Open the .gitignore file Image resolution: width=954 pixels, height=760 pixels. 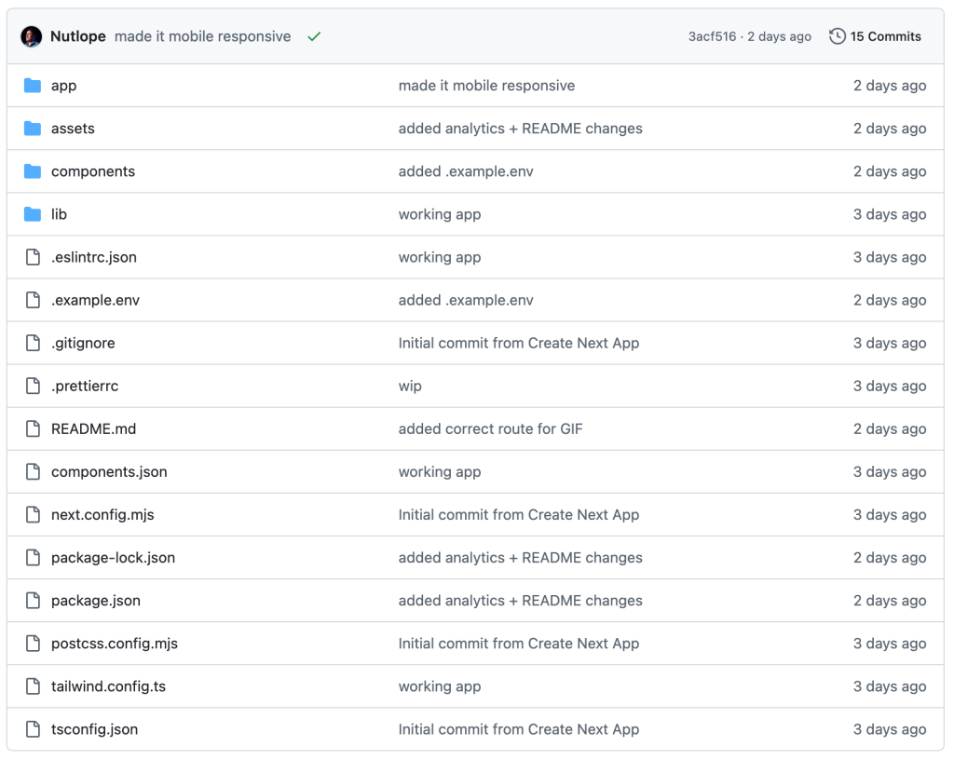83,343
